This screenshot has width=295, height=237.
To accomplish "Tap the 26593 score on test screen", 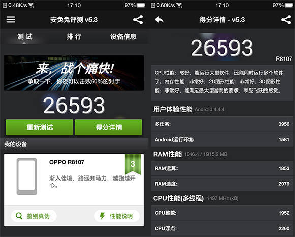I will coord(74,105).
